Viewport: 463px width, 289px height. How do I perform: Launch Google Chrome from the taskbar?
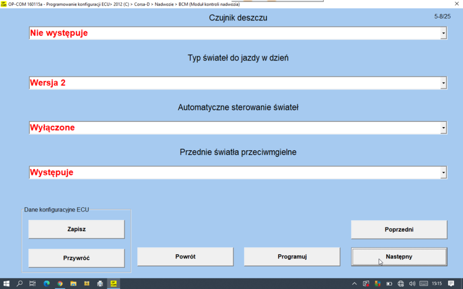[61, 283]
